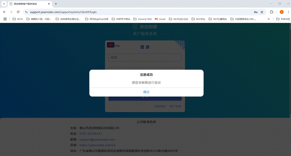Screen dimensions: 291x156
Task: Reload the page with the refresh icon
Action: [x=18, y=12]
